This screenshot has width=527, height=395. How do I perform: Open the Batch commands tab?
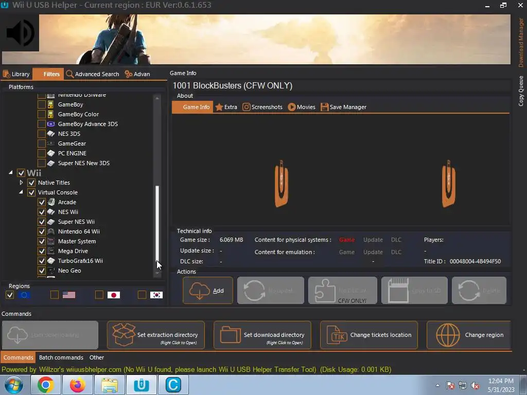coord(61,357)
